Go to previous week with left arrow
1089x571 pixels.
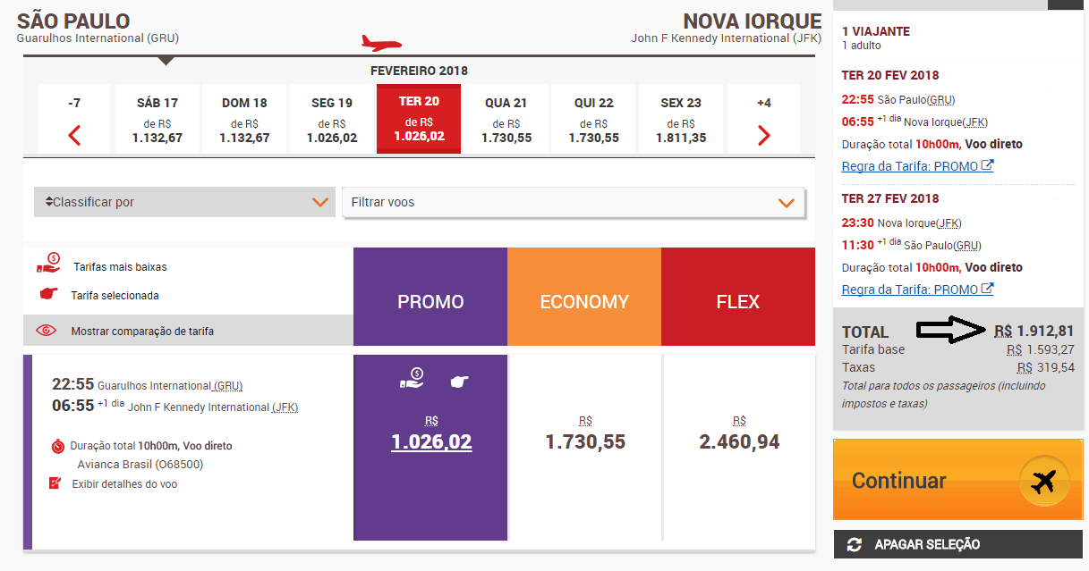(74, 136)
